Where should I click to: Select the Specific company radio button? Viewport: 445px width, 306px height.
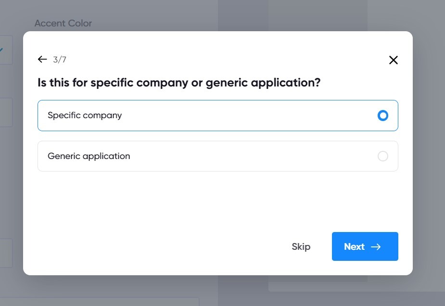[x=383, y=115]
